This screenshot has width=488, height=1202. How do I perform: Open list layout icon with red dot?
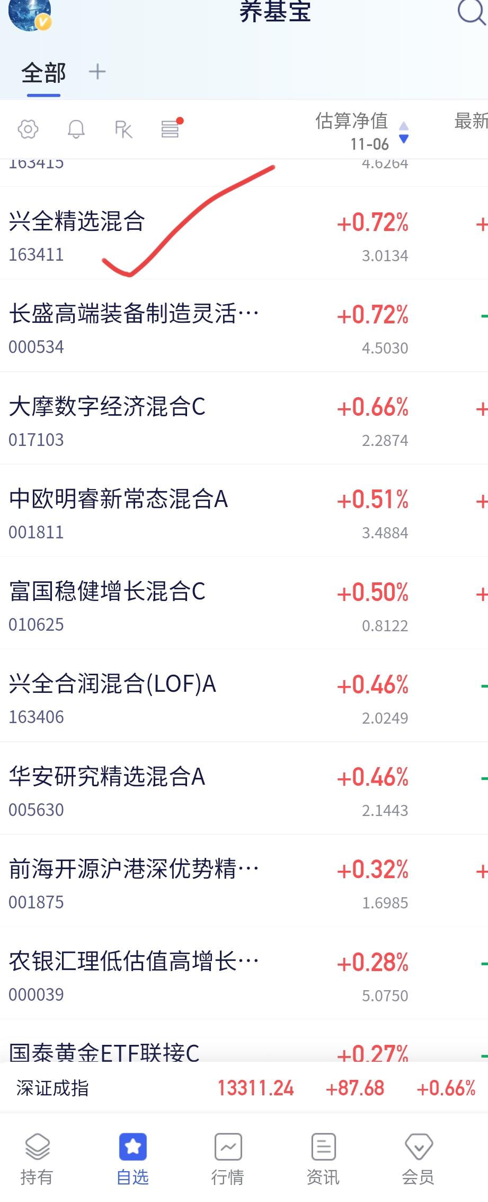(172, 128)
